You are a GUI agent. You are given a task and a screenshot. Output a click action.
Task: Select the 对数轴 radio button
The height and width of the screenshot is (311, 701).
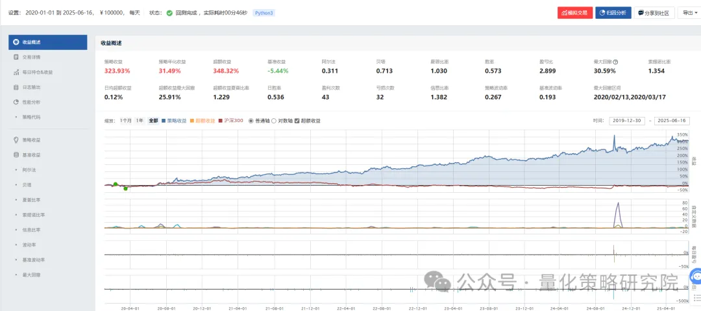tap(275, 121)
